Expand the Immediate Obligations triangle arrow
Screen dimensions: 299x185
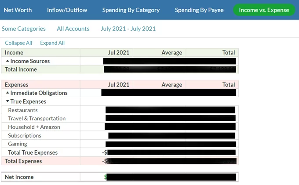tap(7, 93)
